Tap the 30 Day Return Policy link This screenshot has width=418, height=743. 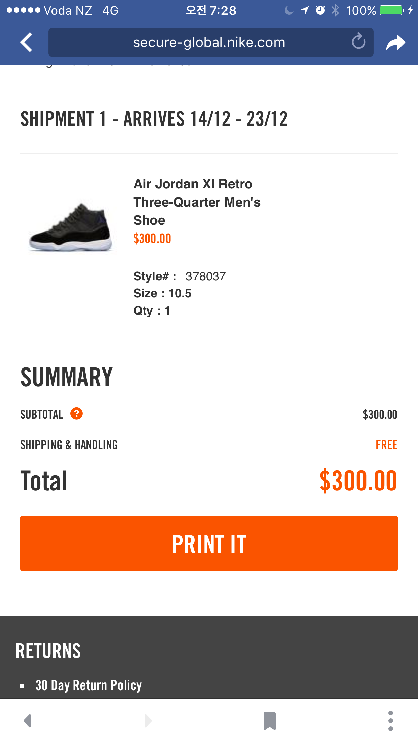click(x=89, y=685)
